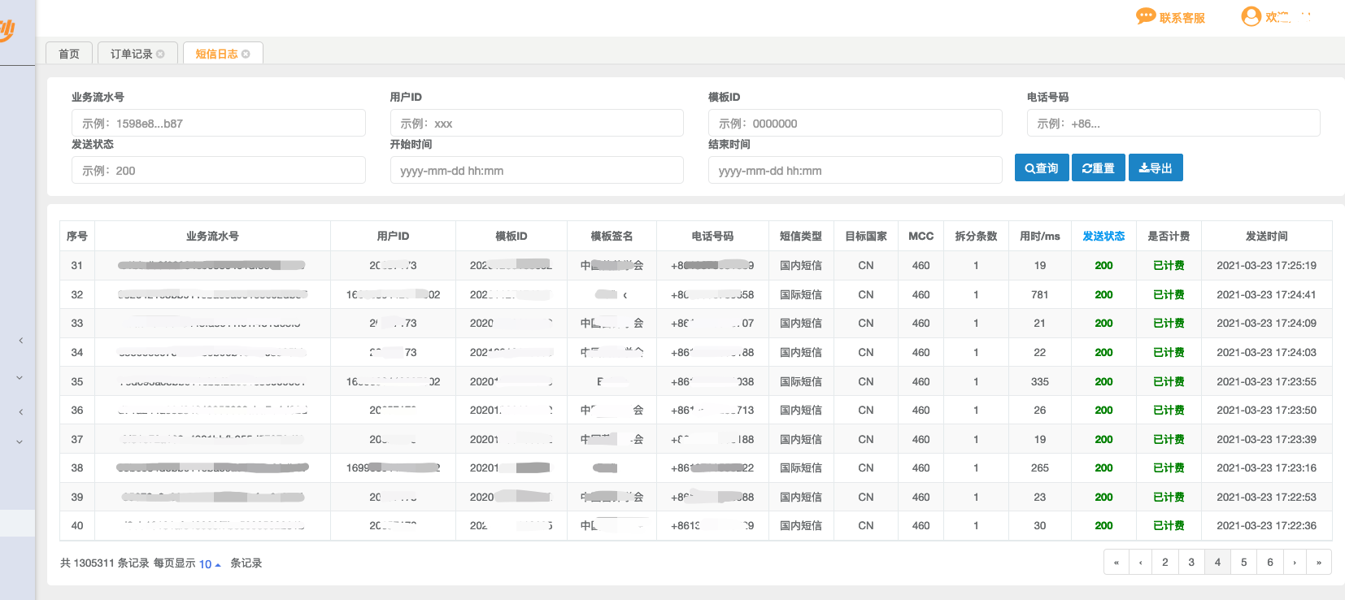The image size is (1345, 600).
Task: Open the 结束时间 date input
Action: [x=855, y=170]
